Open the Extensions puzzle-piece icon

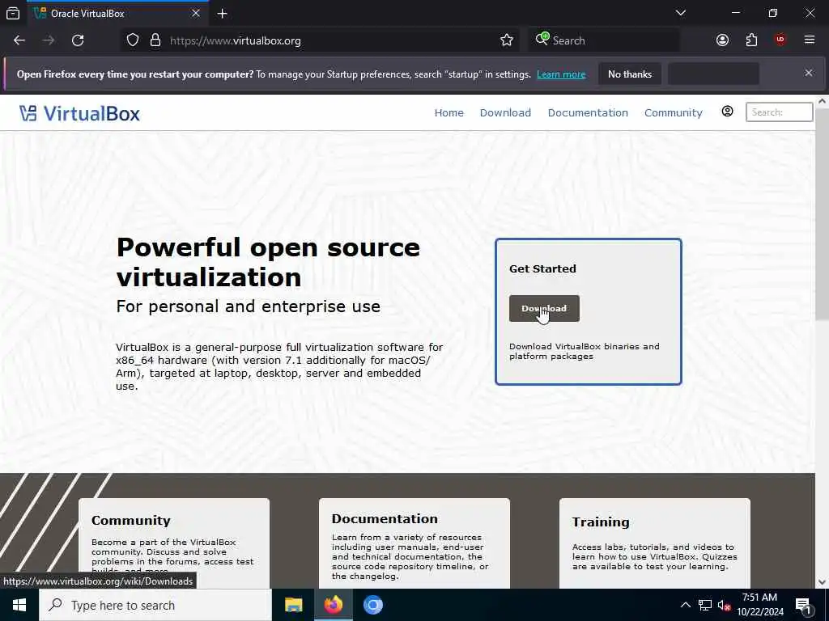(751, 40)
